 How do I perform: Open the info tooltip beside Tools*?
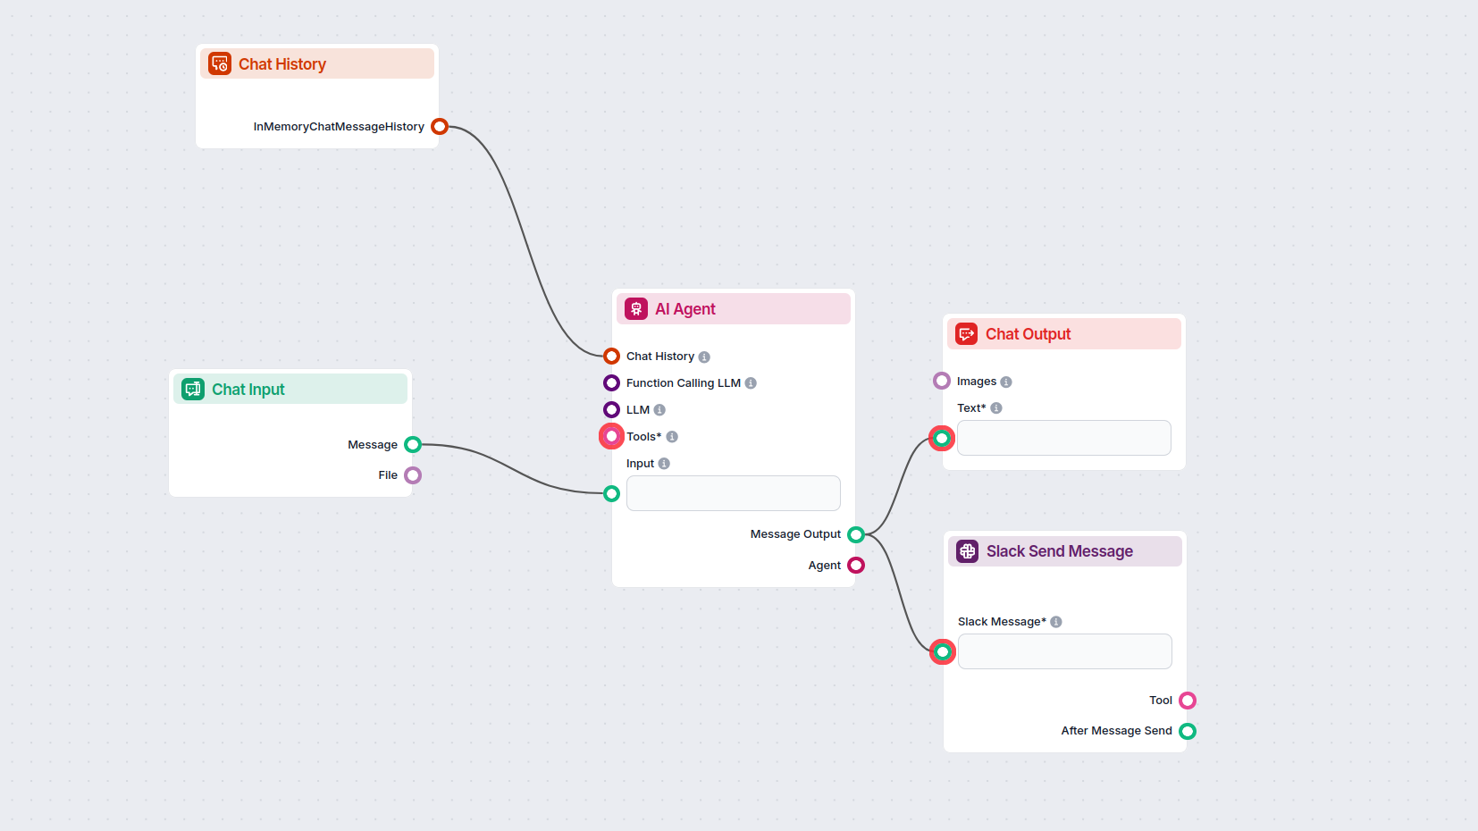coord(673,436)
